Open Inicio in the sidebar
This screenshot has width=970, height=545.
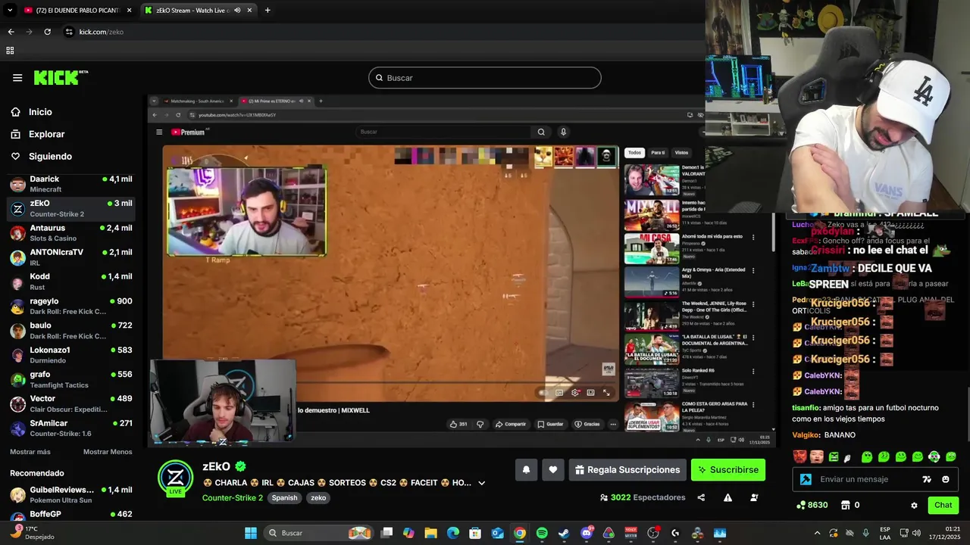(40, 112)
